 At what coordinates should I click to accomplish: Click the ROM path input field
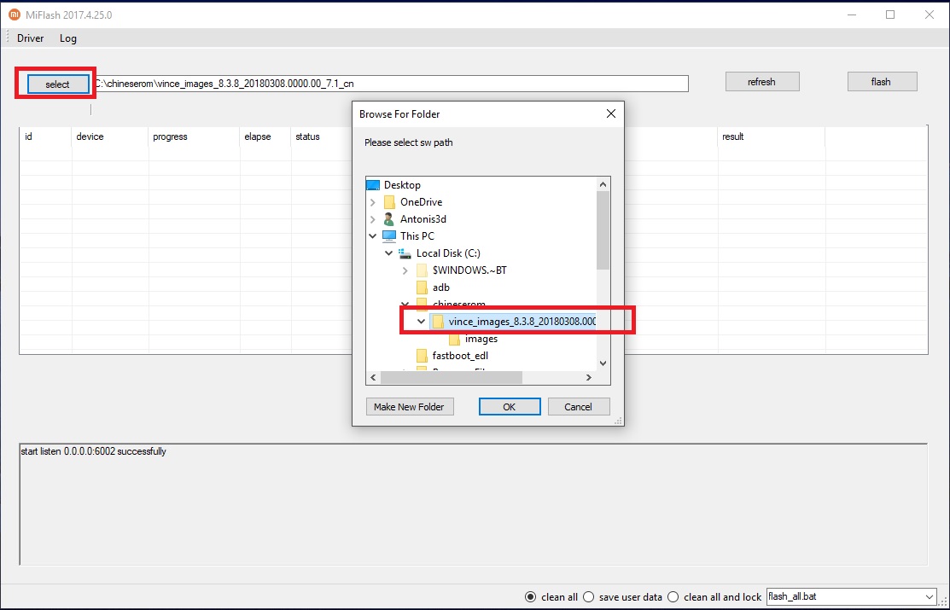(390, 84)
